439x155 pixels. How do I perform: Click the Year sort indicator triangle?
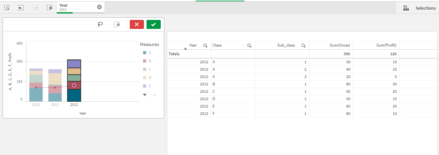tap(185, 49)
